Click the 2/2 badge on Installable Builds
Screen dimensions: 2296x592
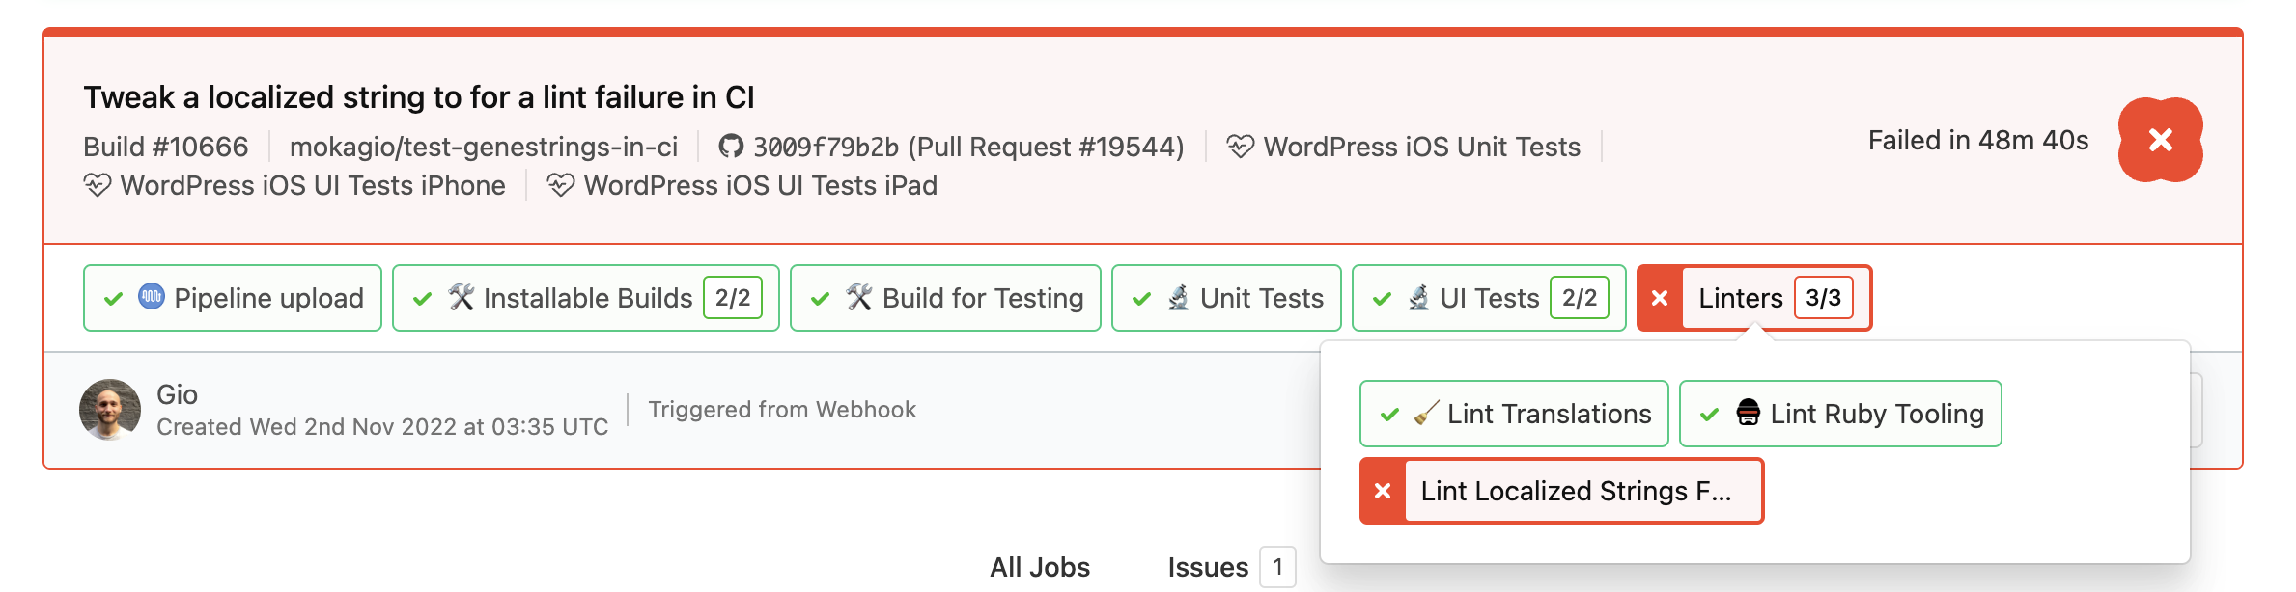(733, 298)
